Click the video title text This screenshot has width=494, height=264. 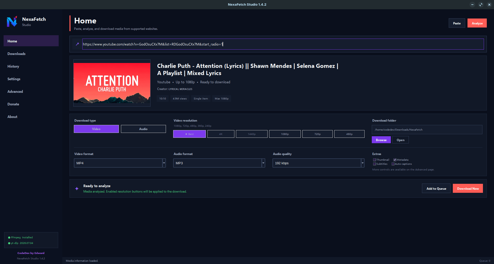(x=248, y=69)
